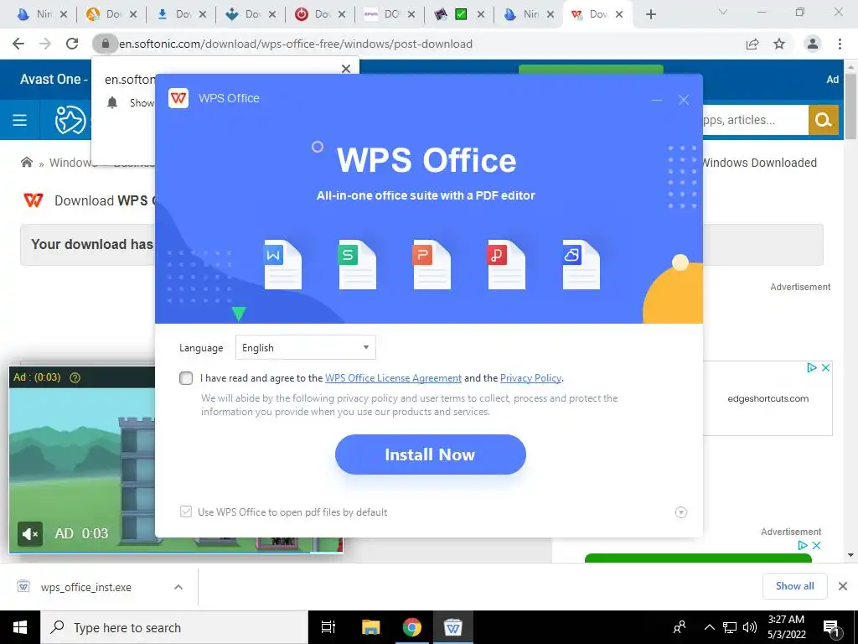This screenshot has width=858, height=644.
Task: Check the license agreement checkbox
Action: (x=186, y=378)
